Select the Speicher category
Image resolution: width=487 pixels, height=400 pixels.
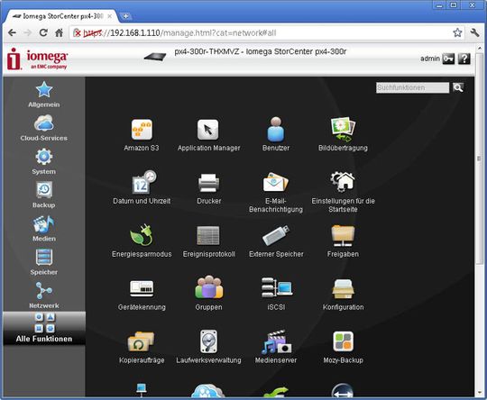pos(44,262)
